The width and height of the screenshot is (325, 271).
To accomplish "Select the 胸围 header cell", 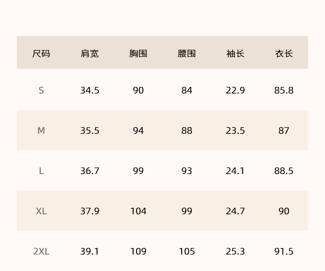I will pyautogui.click(x=138, y=54).
